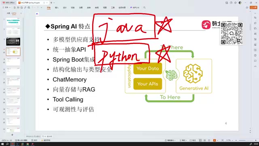Click the WPS AI floating icon above slide

pos(37,14)
